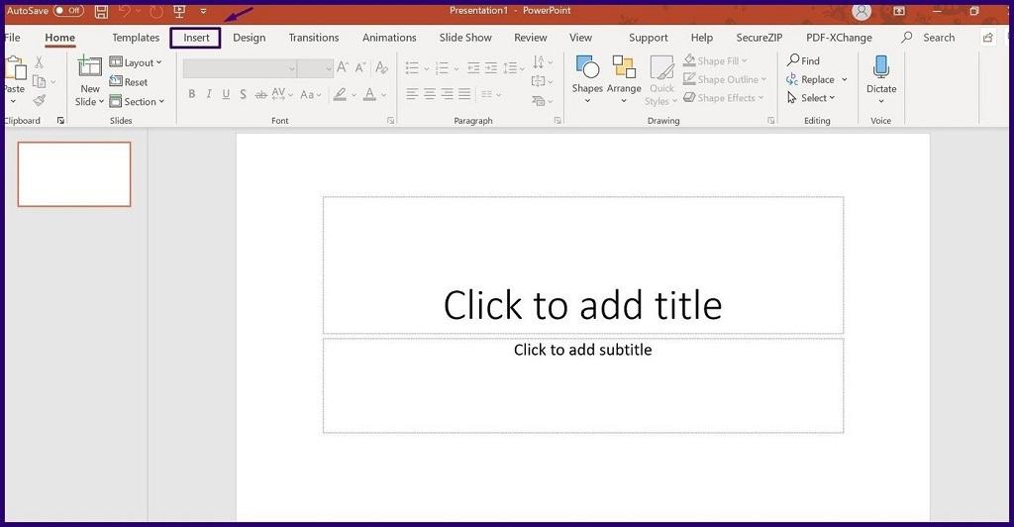Click Decrease Font Size icon
Screen dimensions: 1014x527
click(x=360, y=66)
